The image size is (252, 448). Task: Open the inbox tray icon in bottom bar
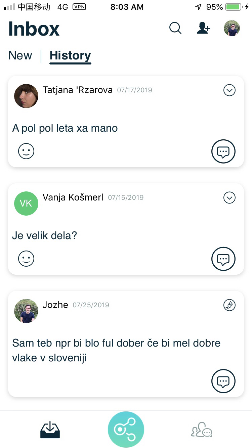50,430
